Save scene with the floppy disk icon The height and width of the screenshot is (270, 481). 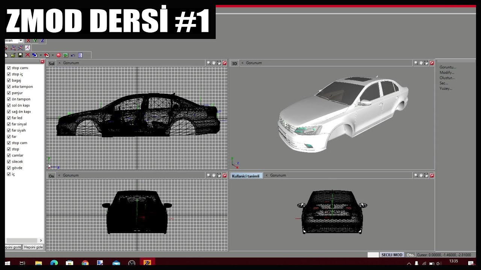point(20,55)
